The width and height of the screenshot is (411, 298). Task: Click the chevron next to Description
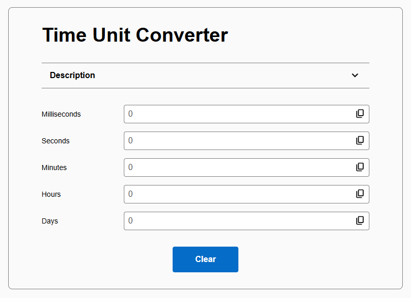(x=354, y=75)
